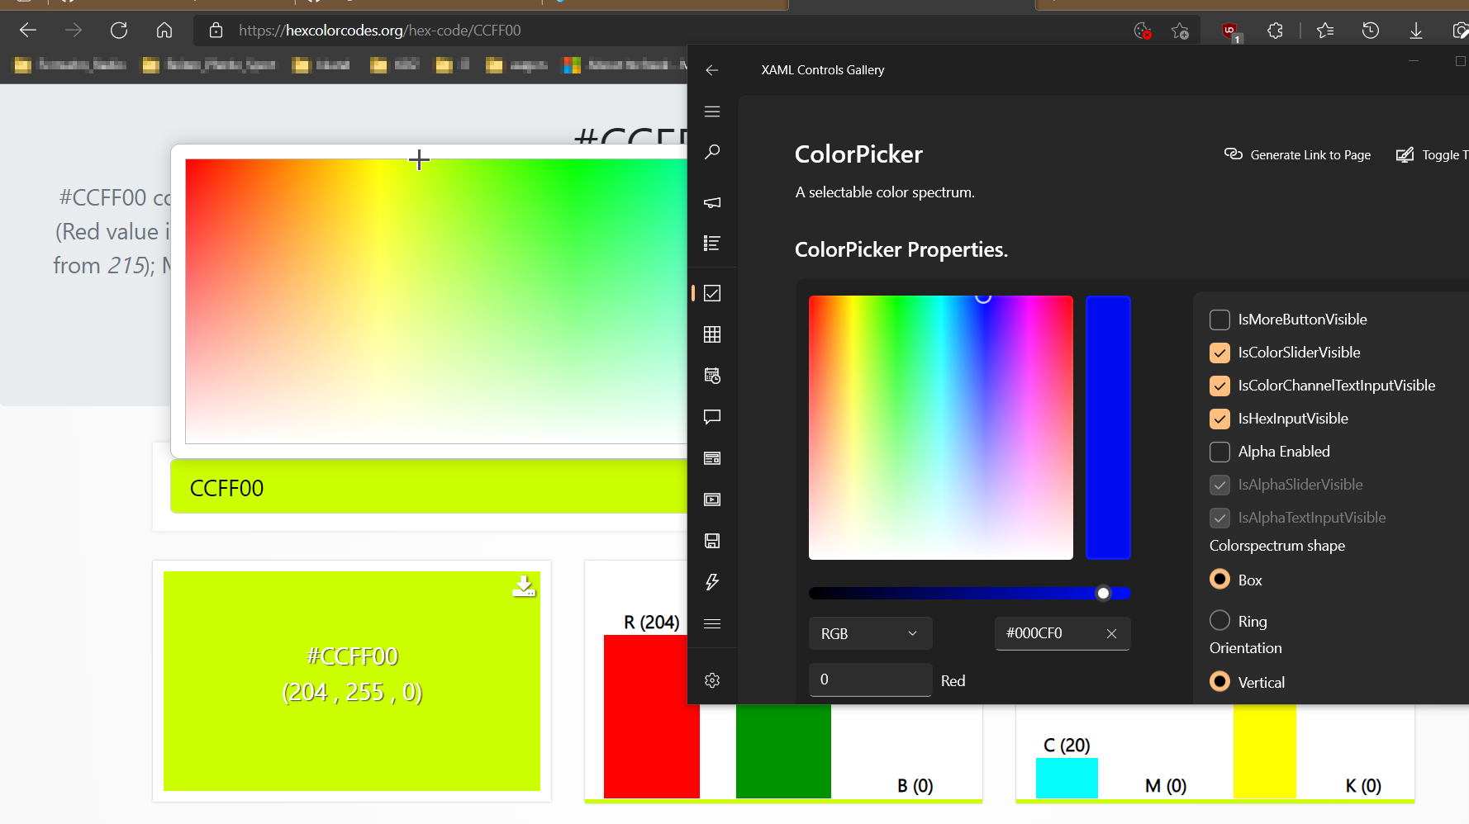This screenshot has height=824, width=1469.
Task: Open the uBlock Origin extension
Action: pyautogui.click(x=1231, y=31)
